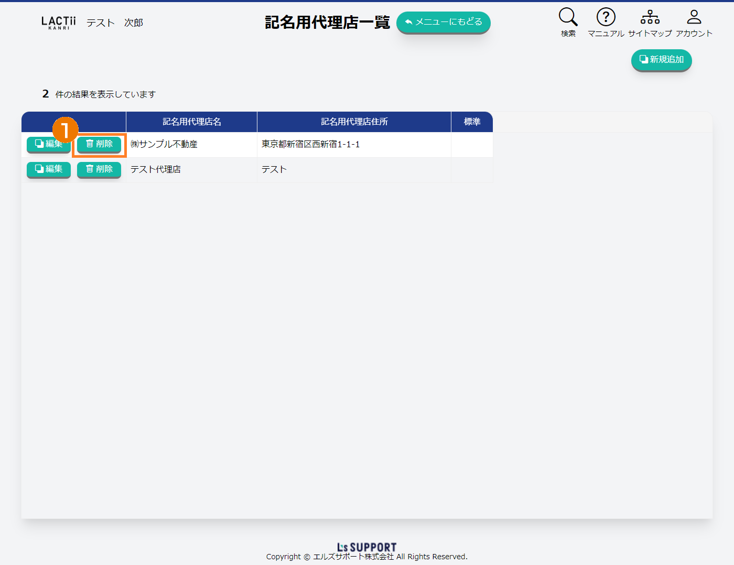Open the sitemap icon
This screenshot has width=734, height=565.
pyautogui.click(x=650, y=17)
